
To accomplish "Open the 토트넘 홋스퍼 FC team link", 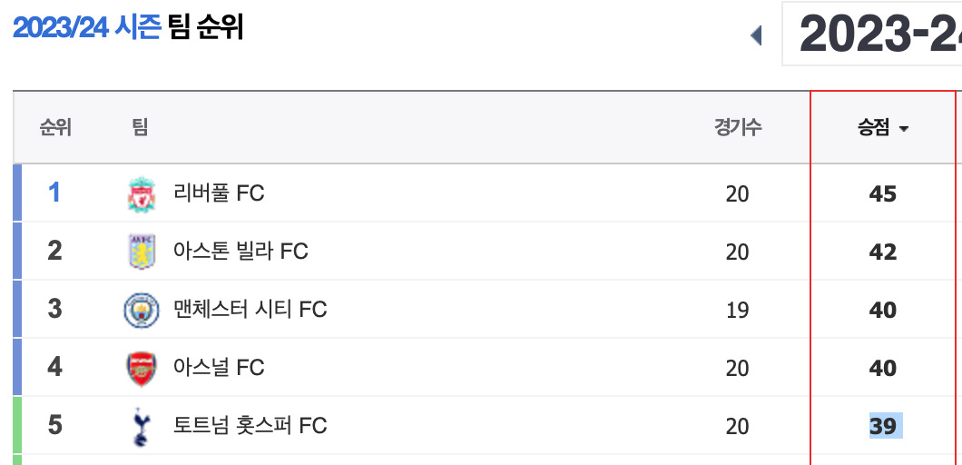I will 250,426.
